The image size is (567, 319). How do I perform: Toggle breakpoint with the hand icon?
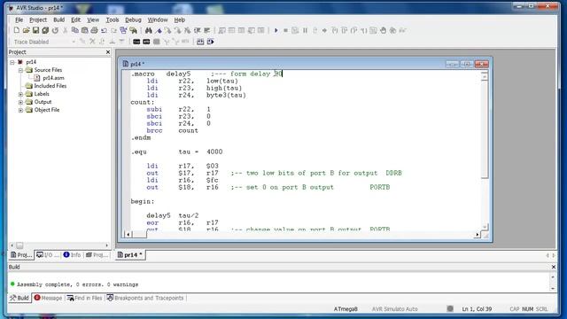pyautogui.click(x=383, y=31)
